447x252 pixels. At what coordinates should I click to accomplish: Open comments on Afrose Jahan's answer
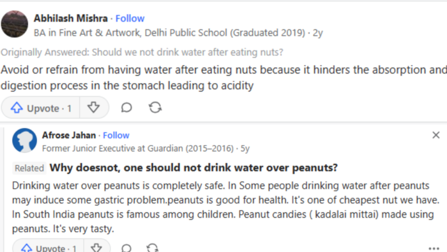126,248
